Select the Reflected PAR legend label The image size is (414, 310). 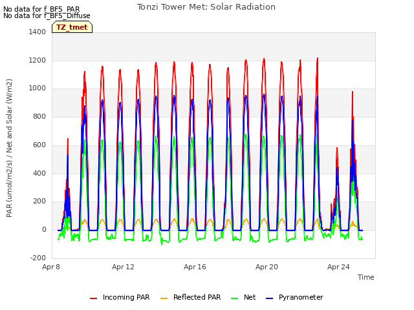[197, 297]
